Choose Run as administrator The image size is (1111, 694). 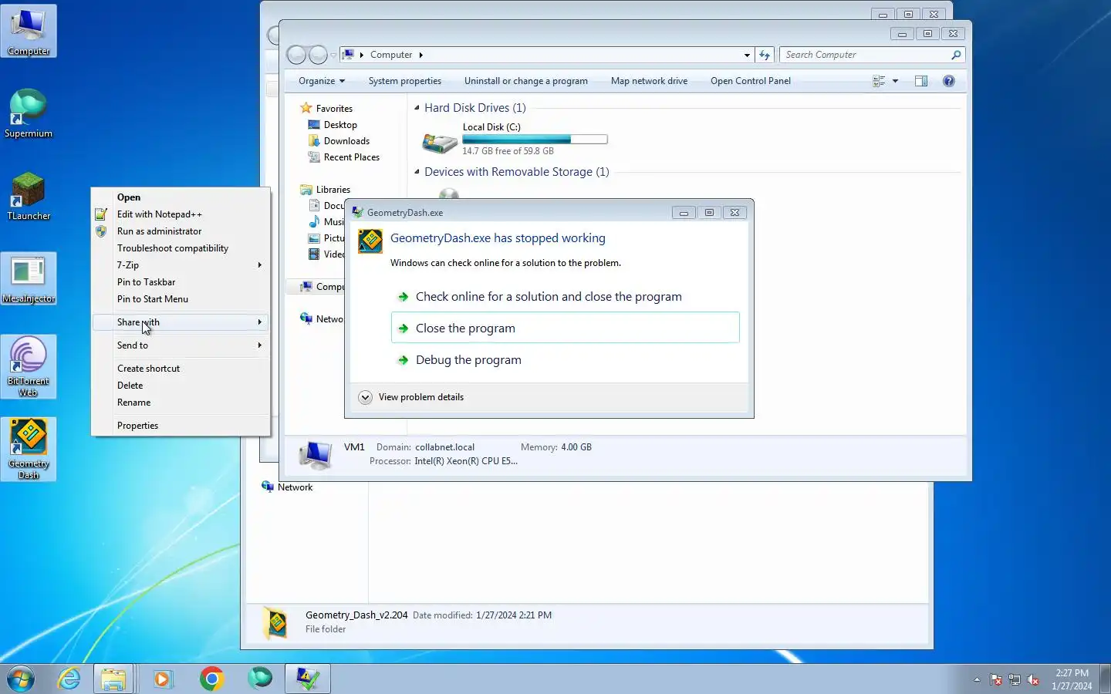pyautogui.click(x=182, y=231)
